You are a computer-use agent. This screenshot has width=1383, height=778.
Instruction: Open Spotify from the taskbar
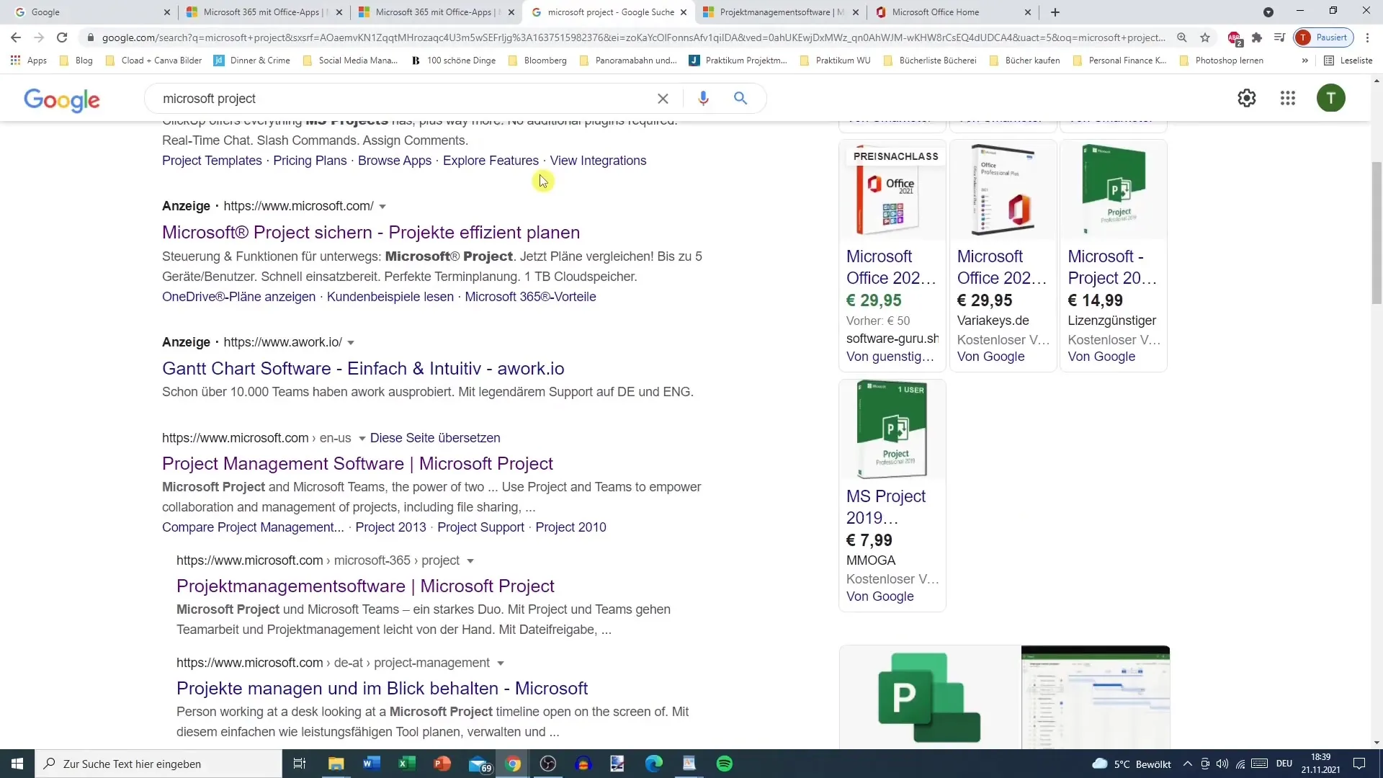point(725,764)
